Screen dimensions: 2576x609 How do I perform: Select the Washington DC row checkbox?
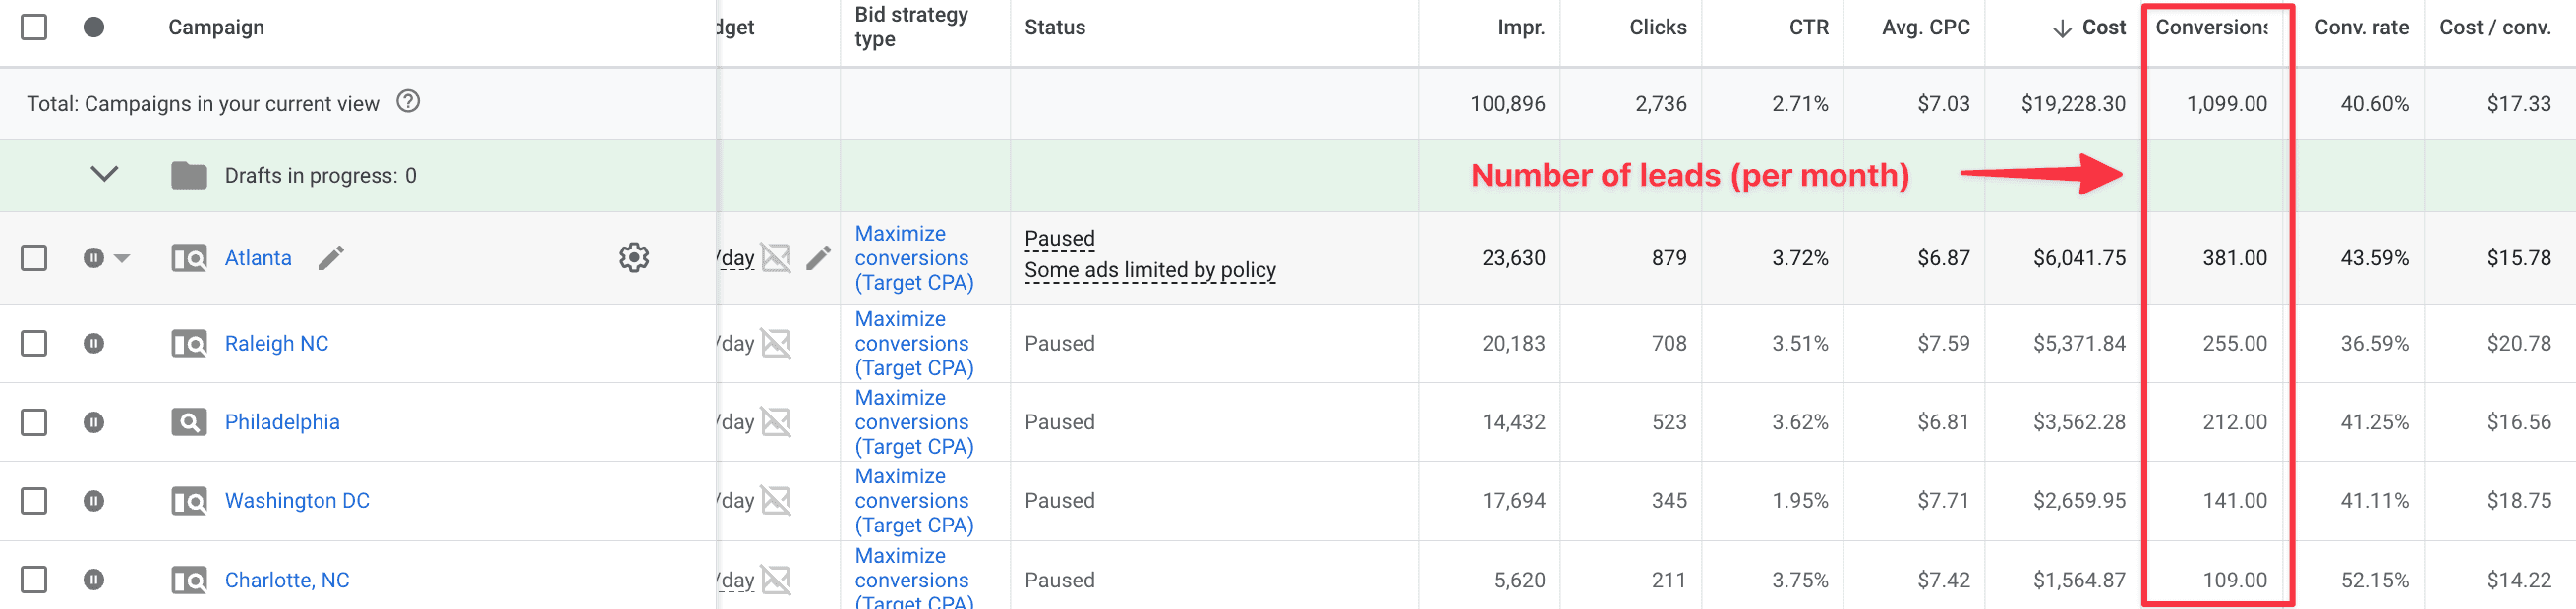[34, 500]
